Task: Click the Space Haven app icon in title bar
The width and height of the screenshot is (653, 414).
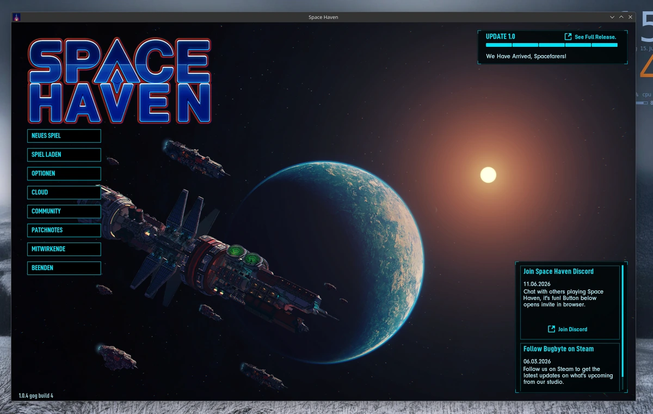Action: (x=17, y=17)
